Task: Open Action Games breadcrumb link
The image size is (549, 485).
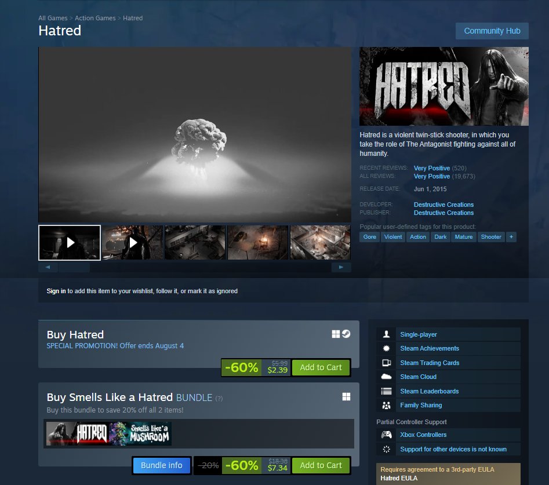Action: click(x=95, y=18)
